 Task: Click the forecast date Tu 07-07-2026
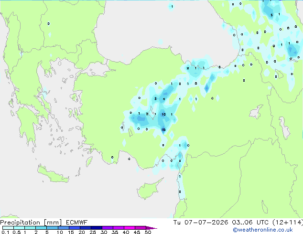[201, 223]
